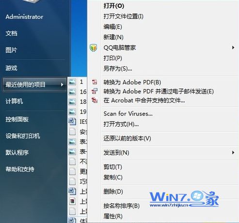Image resolution: width=239 pixels, height=223 pixels.
Task: Click the Adobe PDF email send icon
Action: click(x=95, y=91)
